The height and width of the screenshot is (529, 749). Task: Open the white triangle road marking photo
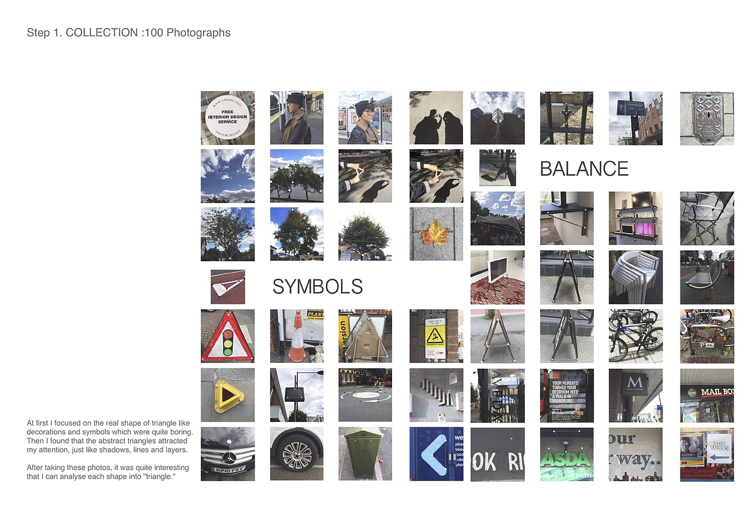[228, 287]
